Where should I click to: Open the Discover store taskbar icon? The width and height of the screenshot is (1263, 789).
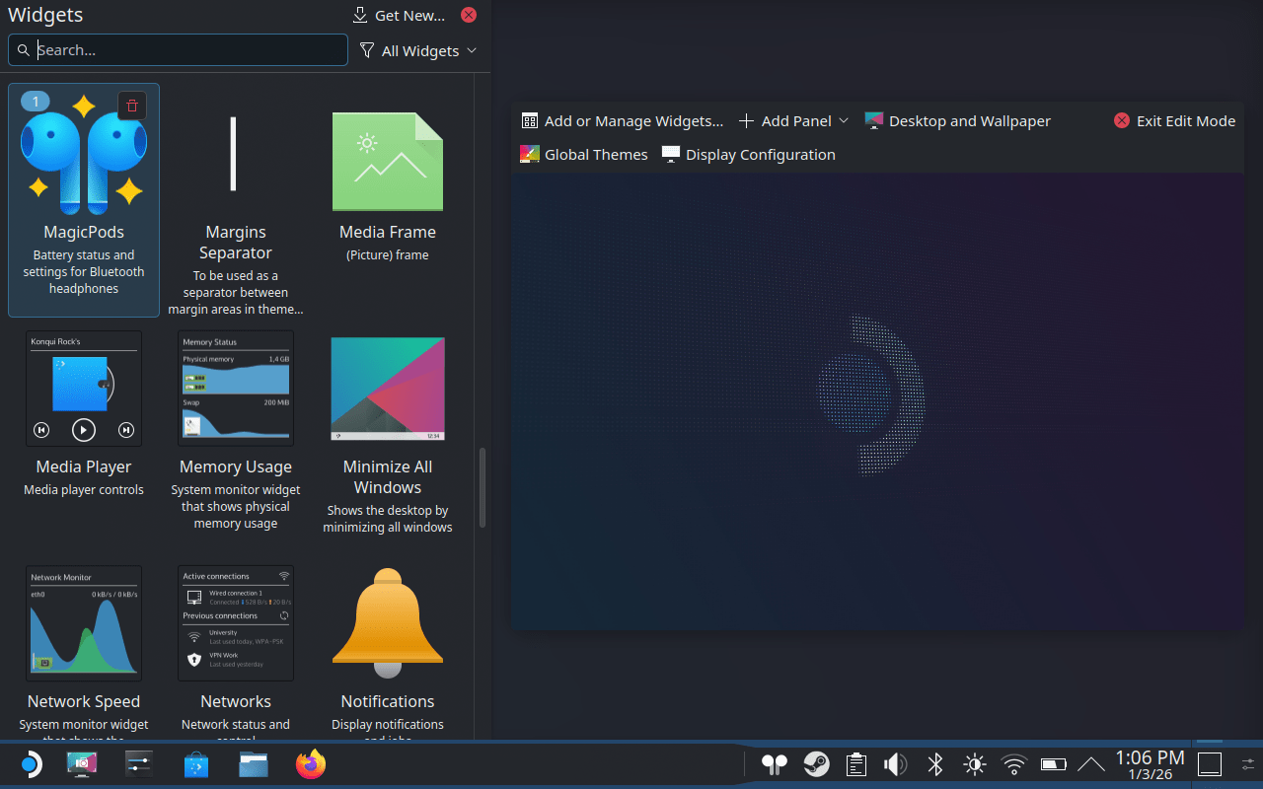pyautogui.click(x=196, y=764)
